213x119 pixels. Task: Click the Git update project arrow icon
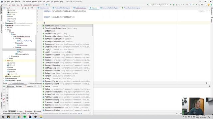coord(190,5)
